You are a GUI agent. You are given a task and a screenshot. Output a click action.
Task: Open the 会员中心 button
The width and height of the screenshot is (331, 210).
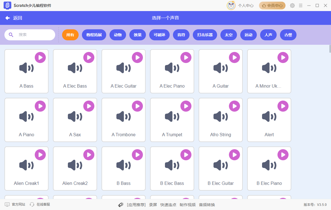(x=272, y=6)
